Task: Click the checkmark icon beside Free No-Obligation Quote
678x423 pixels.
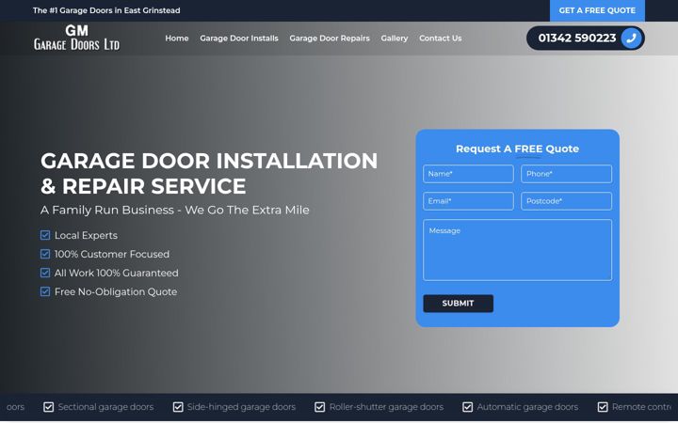Action: coord(45,291)
